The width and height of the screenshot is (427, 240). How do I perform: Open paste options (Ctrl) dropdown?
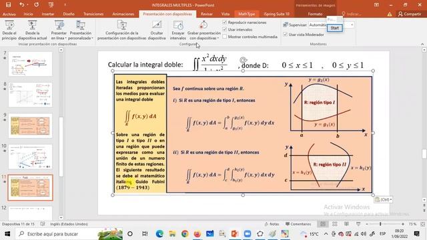384,200
